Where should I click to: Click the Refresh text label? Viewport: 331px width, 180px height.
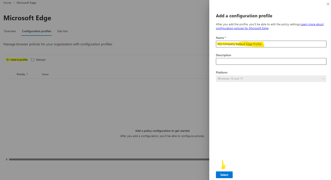point(41,60)
